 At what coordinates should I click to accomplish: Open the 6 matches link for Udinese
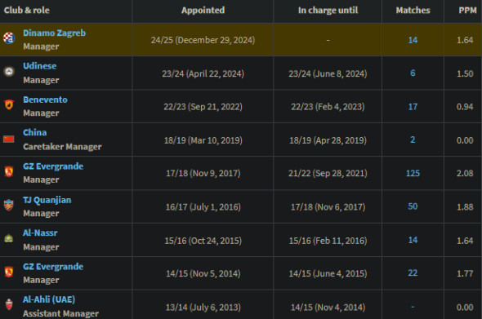(413, 73)
